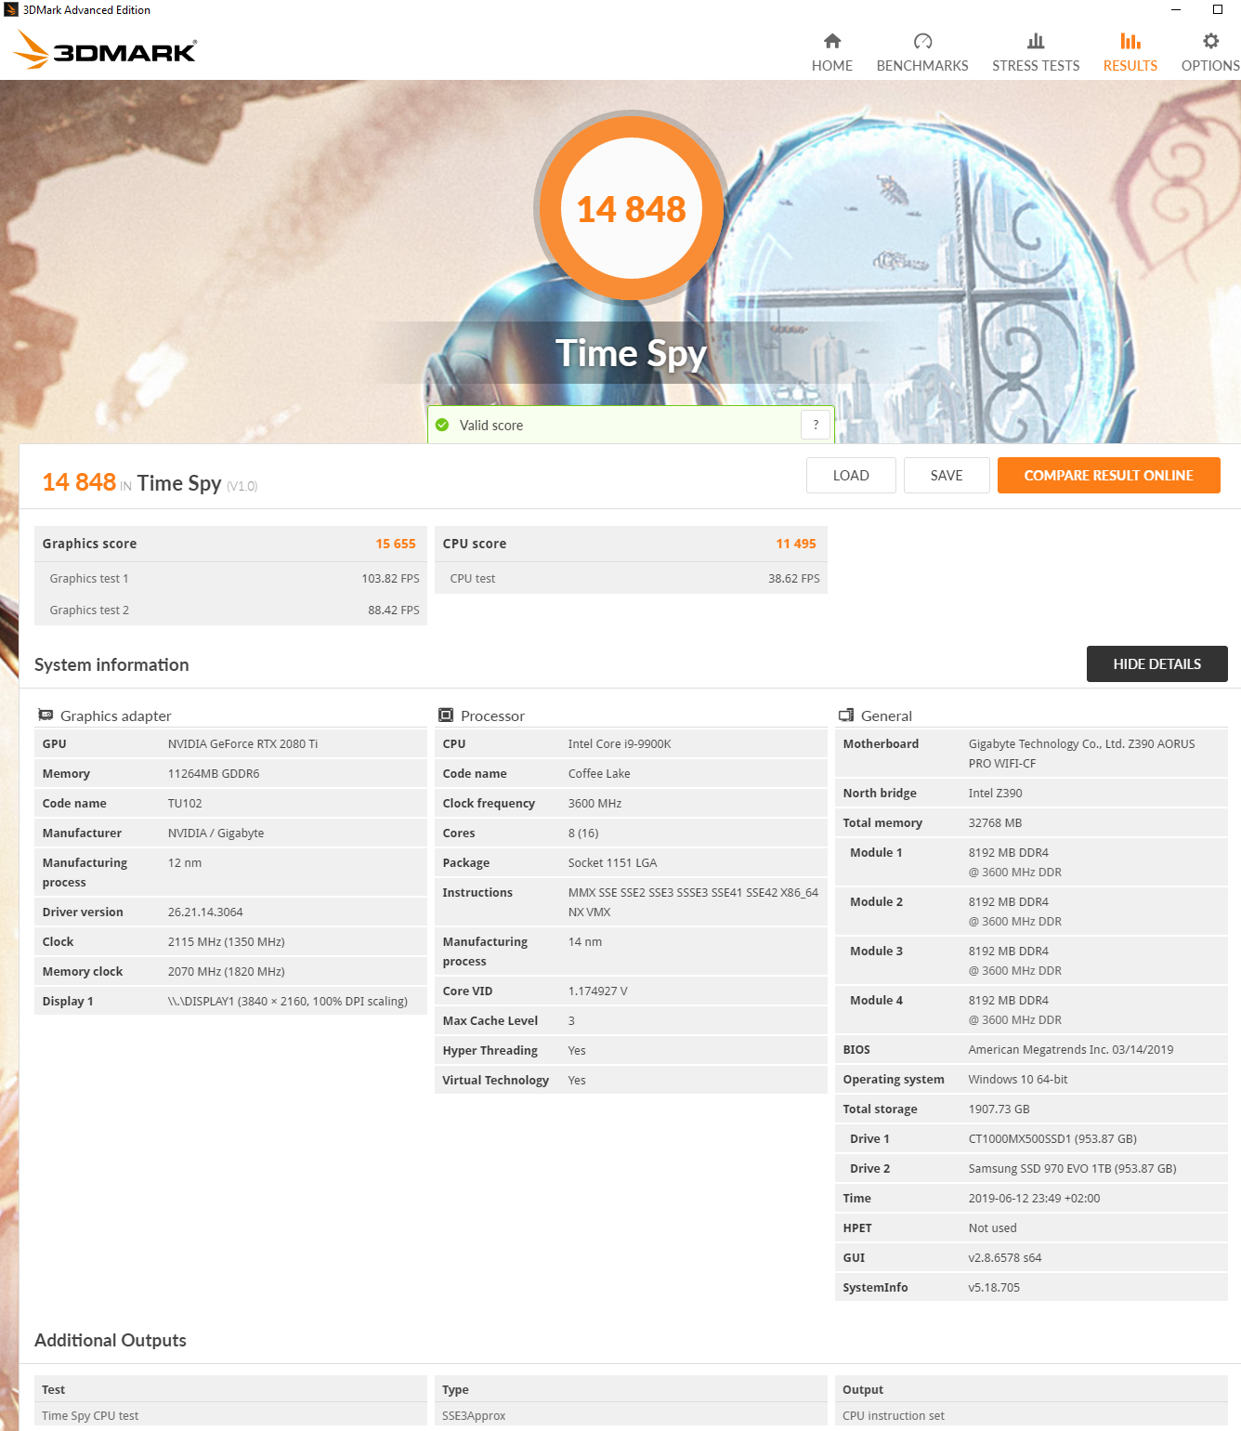Click the Graphics test 2 row
Screen dimensions: 1241x1431
pyautogui.click(x=230, y=610)
